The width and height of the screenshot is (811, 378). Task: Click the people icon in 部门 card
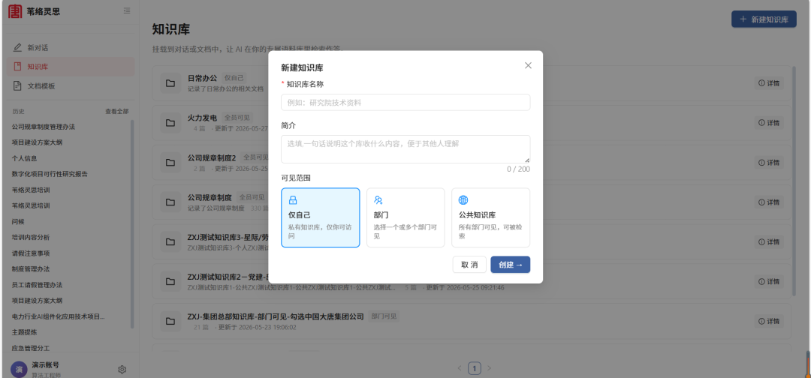coord(378,200)
